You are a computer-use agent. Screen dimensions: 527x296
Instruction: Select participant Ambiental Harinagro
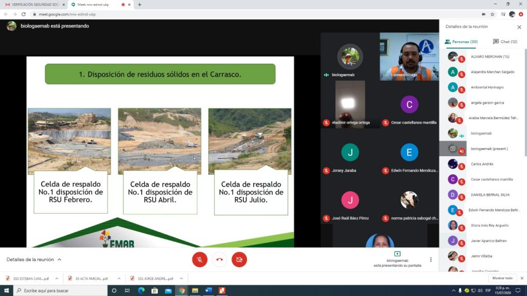pos(483,87)
